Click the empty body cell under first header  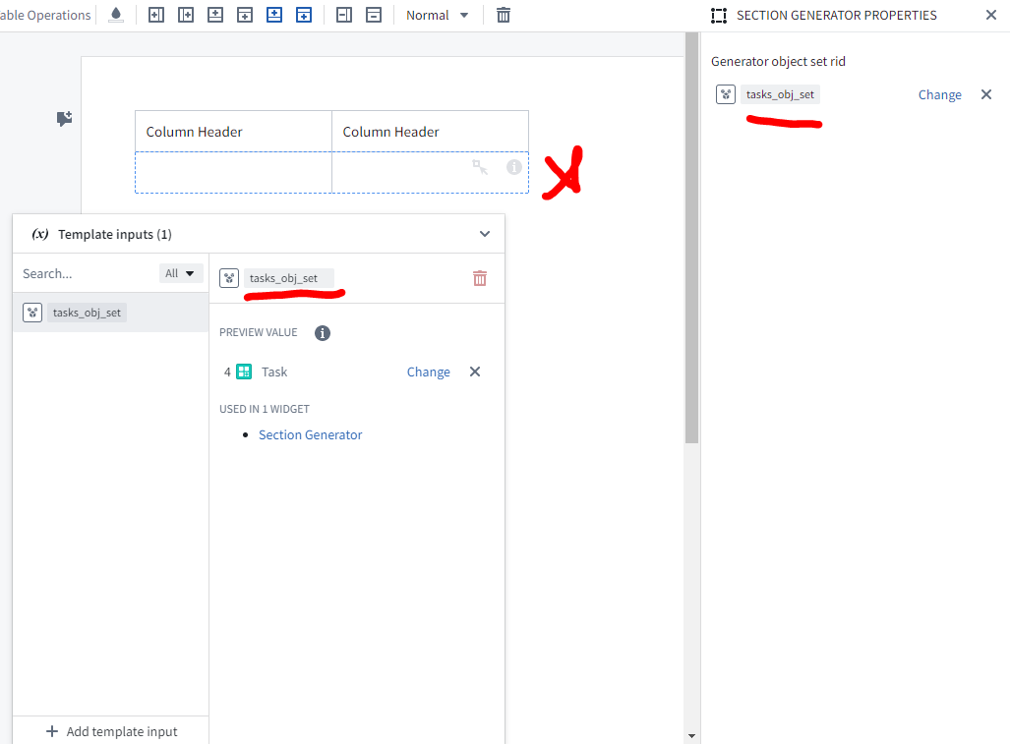(x=233, y=172)
